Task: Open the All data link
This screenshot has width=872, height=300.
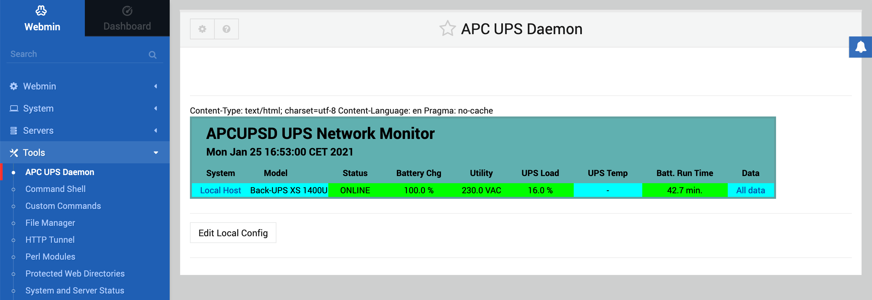Action: (750, 190)
